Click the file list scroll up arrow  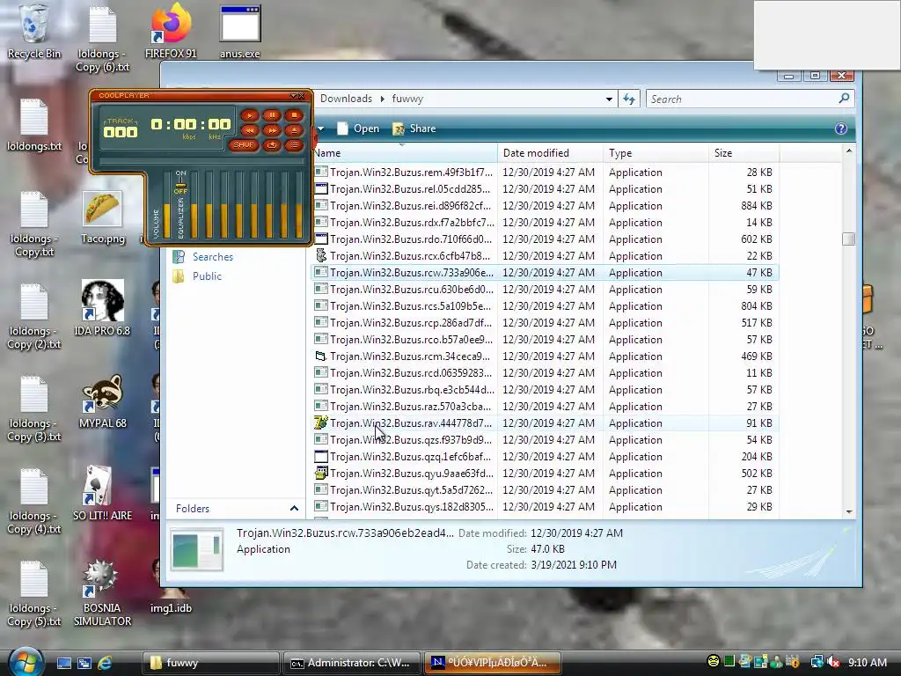click(x=849, y=151)
